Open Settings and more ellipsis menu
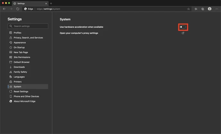Viewport: 221px width, 134px height. [x=217, y=9]
